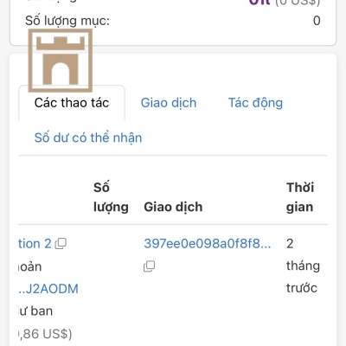The height and width of the screenshot is (346, 346).
Task: Click the item count value 0
Action: [317, 21]
